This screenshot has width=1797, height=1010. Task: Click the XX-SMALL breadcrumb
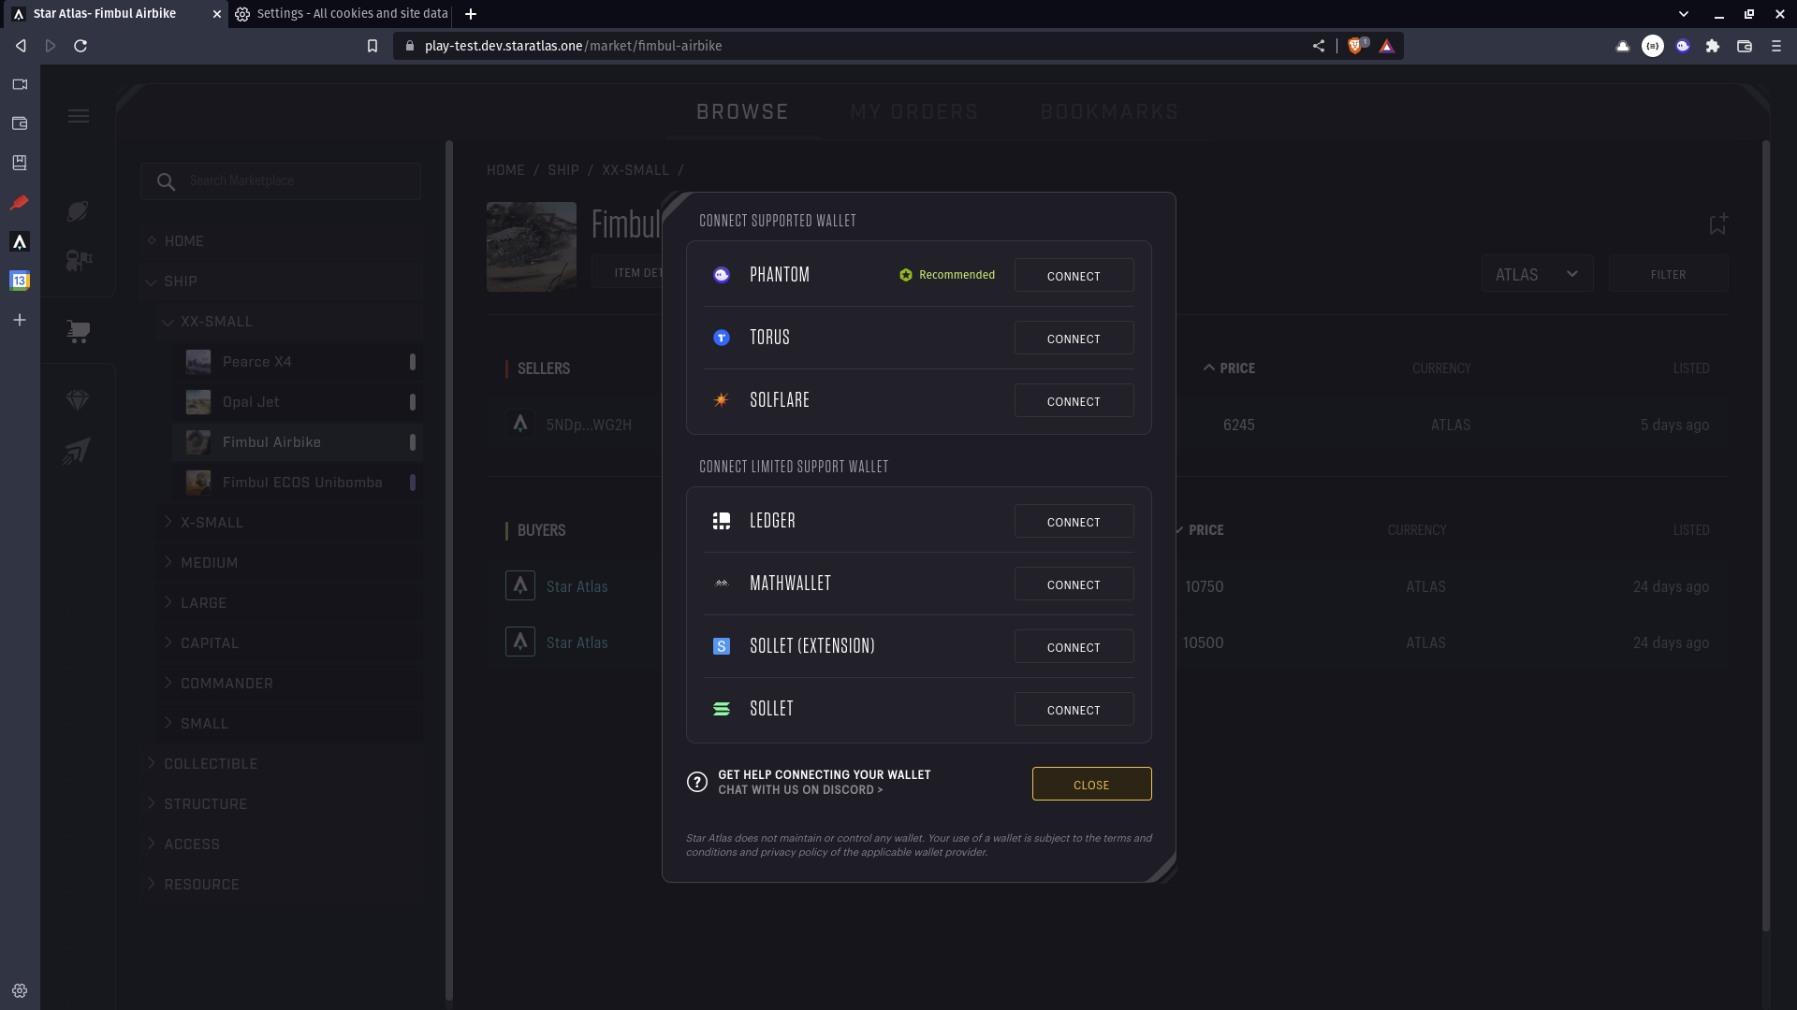[636, 170]
